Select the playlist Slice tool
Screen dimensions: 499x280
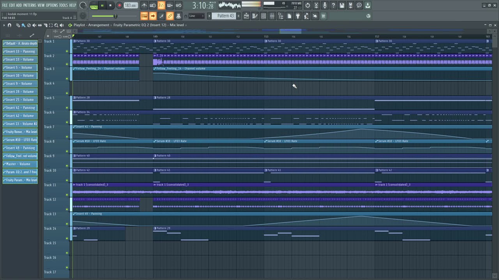tap(45, 25)
